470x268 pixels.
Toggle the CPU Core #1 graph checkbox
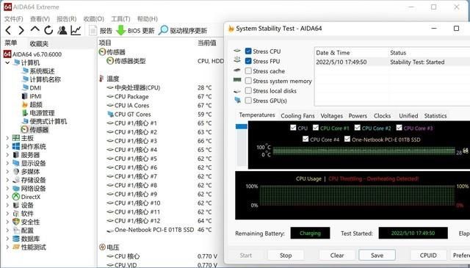click(316, 128)
